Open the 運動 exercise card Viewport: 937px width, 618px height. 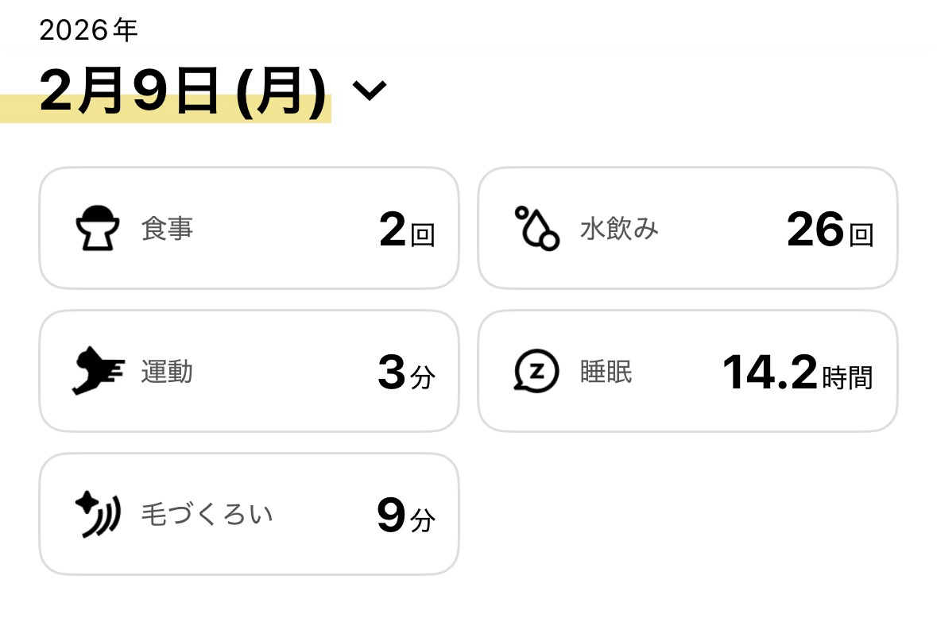pos(249,372)
